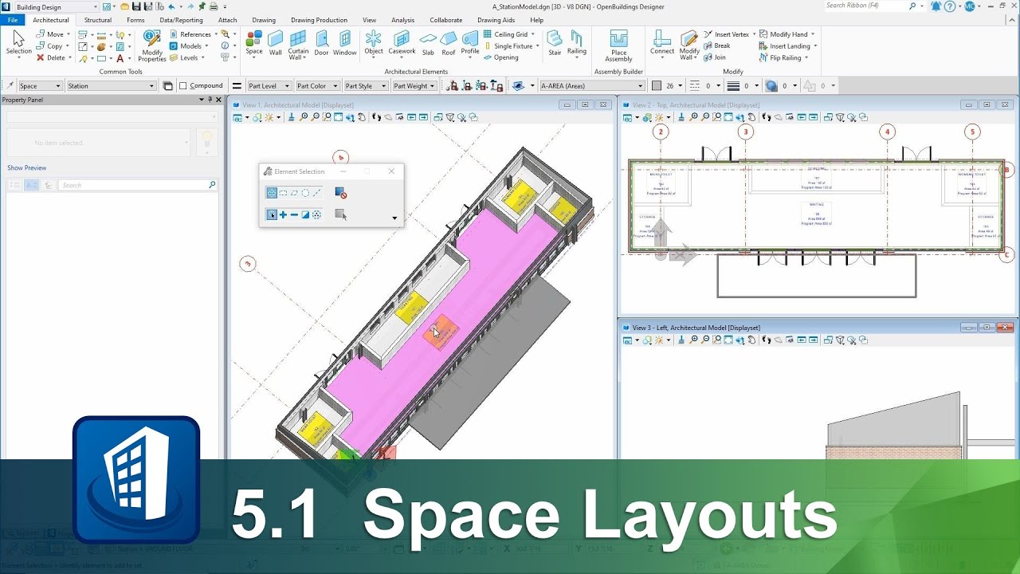Switch to Drawing Production tab
The height and width of the screenshot is (574, 1020).
(x=319, y=20)
